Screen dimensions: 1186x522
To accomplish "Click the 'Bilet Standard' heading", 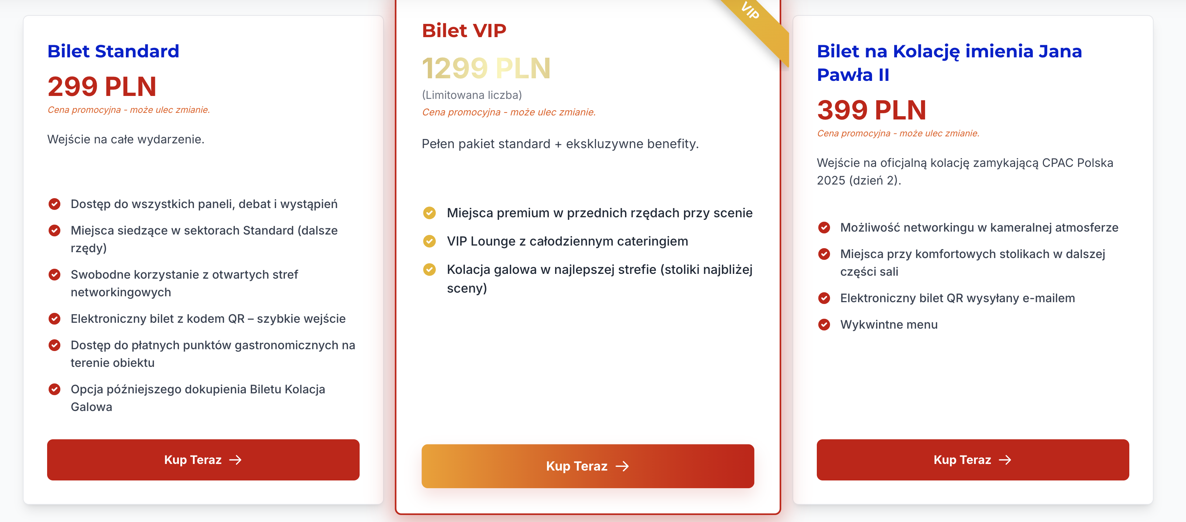I will click(113, 51).
